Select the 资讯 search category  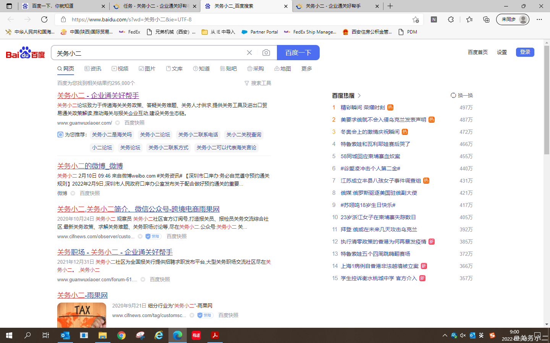[x=93, y=69]
